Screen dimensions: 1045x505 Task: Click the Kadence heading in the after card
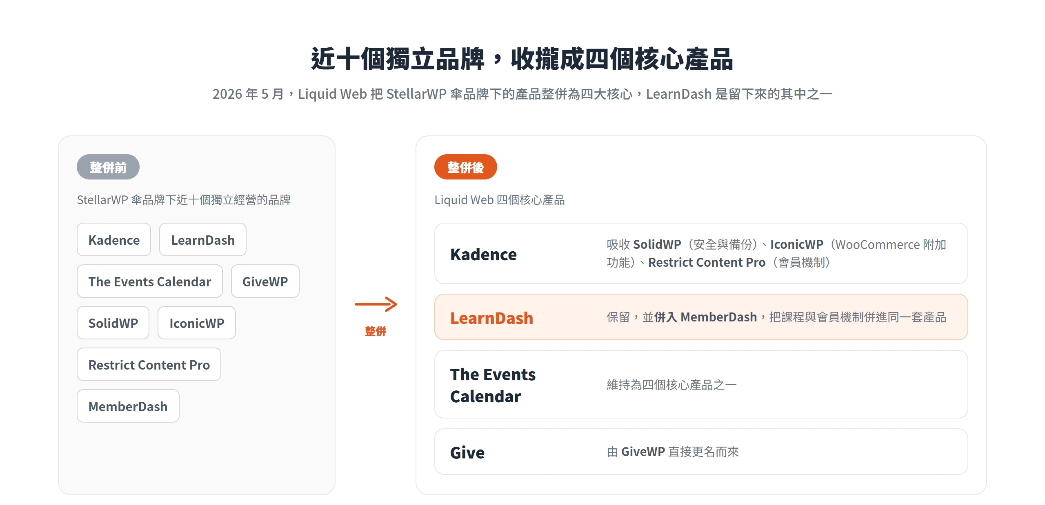483,254
